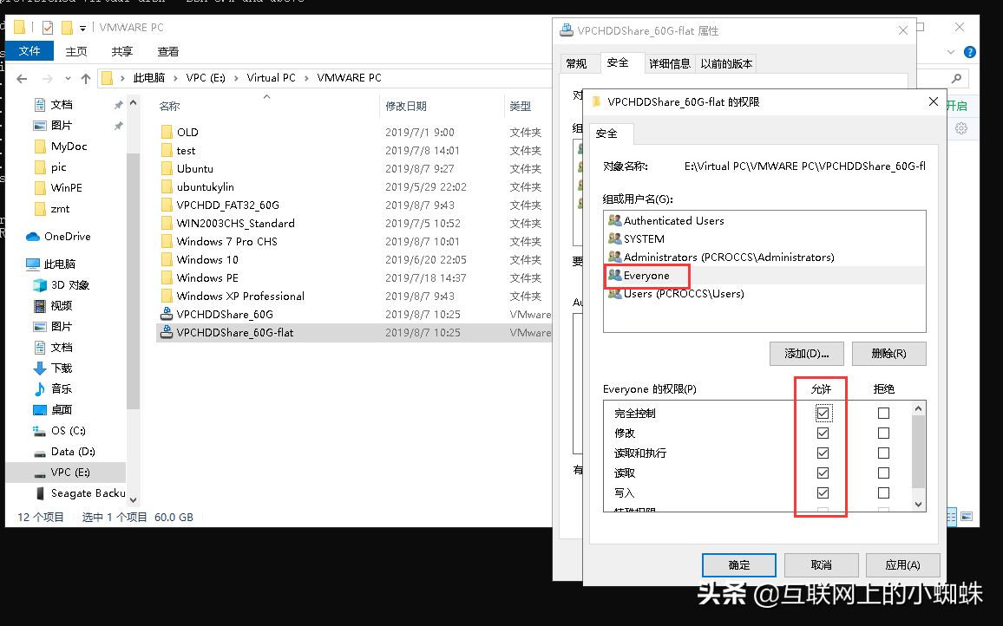
Task: Open 下载 in the sidebar
Action: point(53,368)
